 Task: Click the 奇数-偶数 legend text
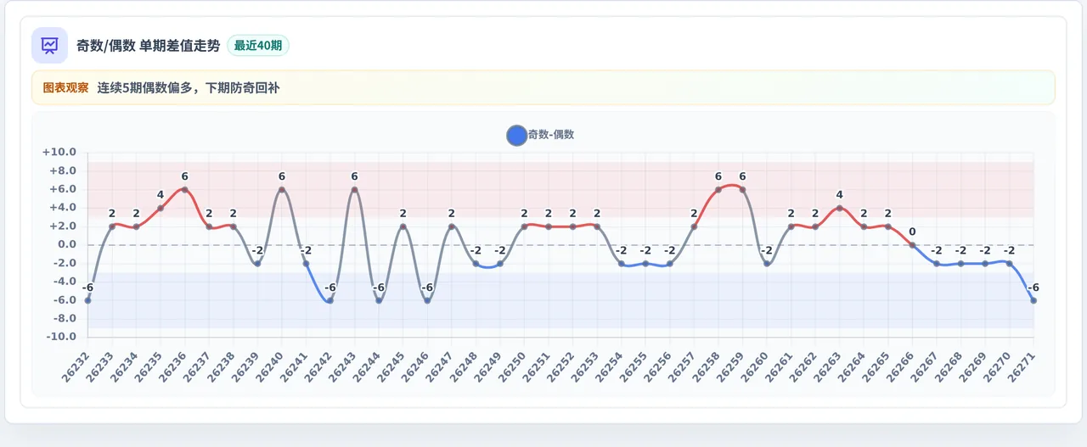tap(551, 135)
